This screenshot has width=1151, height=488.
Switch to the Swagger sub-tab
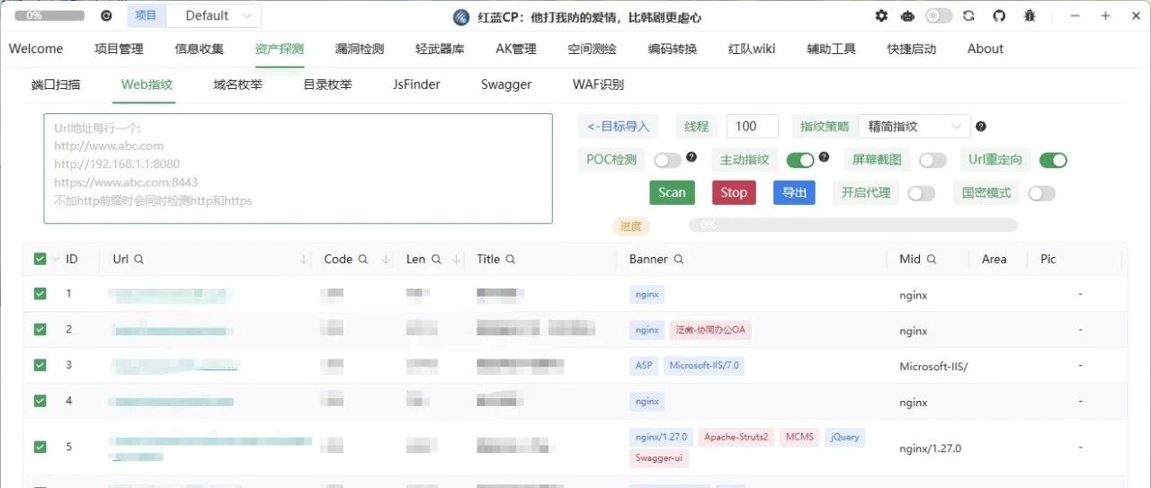506,84
